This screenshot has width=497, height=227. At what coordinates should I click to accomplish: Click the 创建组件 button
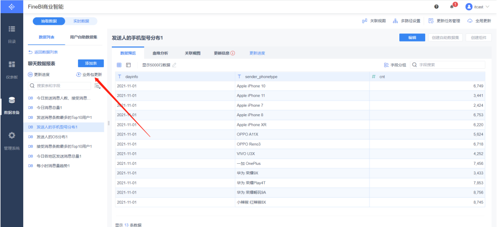[x=479, y=37]
